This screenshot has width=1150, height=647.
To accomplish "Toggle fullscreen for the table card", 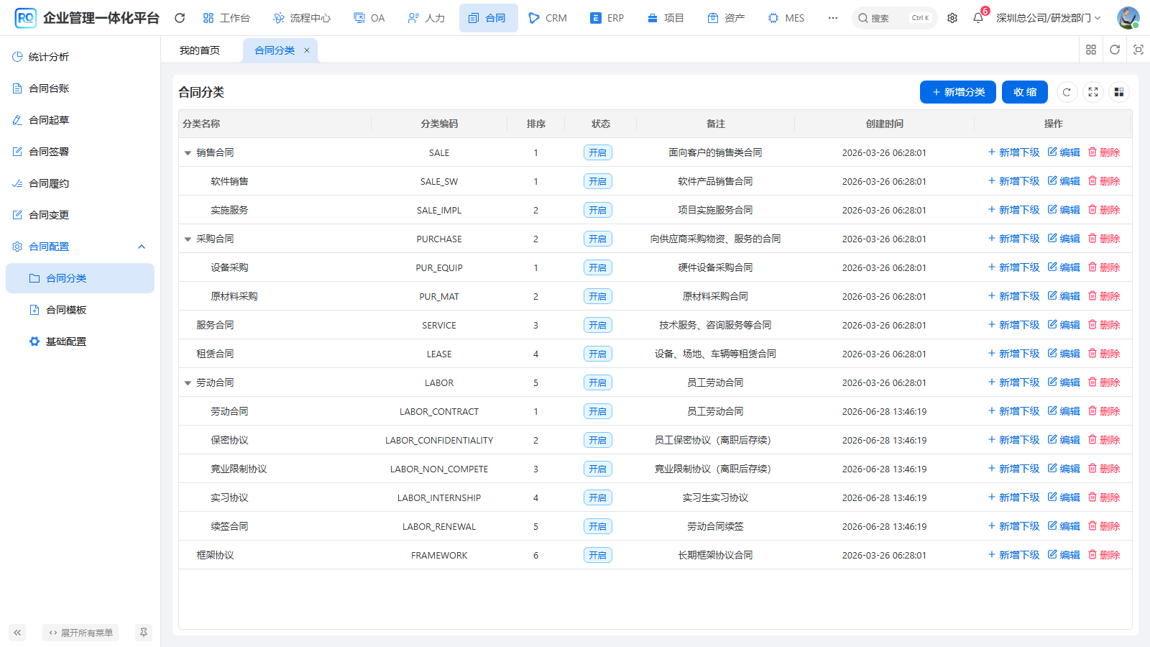I will coord(1093,92).
